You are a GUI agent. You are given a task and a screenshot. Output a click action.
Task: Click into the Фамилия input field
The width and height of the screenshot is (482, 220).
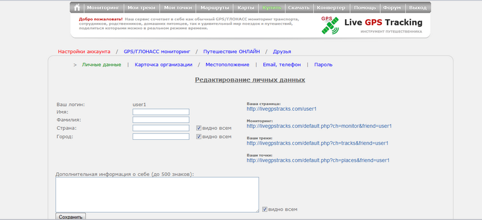click(161, 120)
